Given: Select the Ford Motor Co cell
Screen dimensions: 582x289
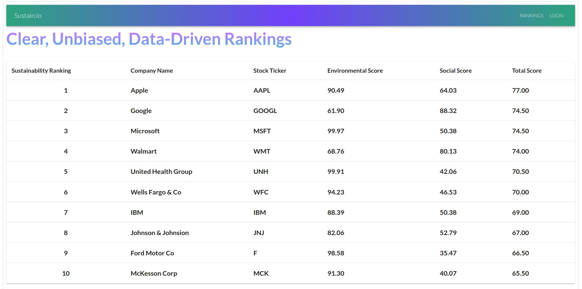Looking at the screenshot, I should click(152, 253).
